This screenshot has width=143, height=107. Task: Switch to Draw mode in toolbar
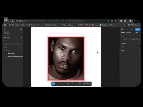pos(84,84)
